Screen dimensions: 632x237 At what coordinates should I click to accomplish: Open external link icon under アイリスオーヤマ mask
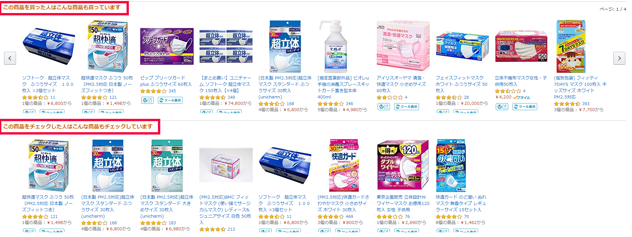383,106
